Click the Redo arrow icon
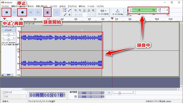The height and width of the screenshot is (103, 183). coord(93,15)
